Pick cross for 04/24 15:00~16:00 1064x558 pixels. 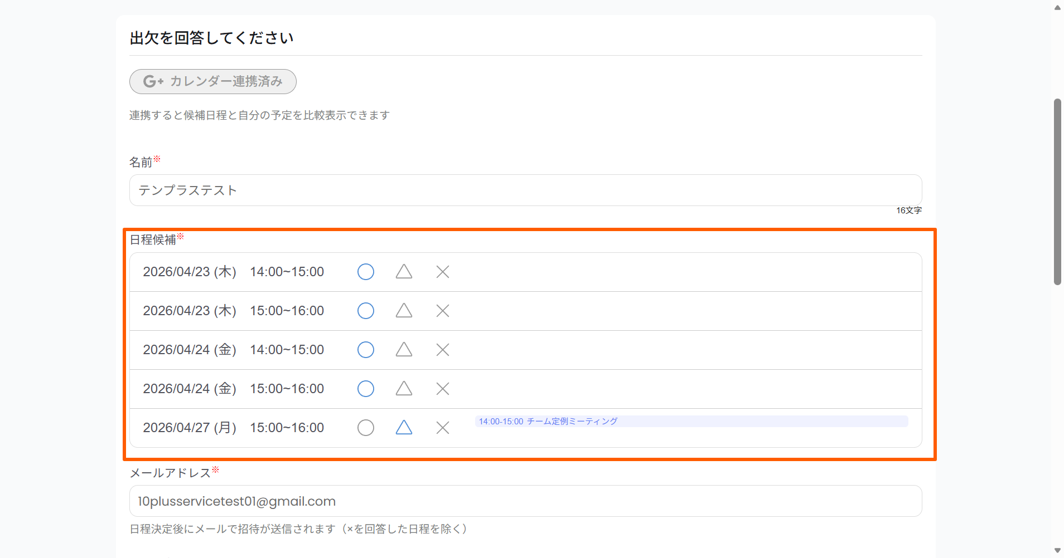tap(443, 389)
